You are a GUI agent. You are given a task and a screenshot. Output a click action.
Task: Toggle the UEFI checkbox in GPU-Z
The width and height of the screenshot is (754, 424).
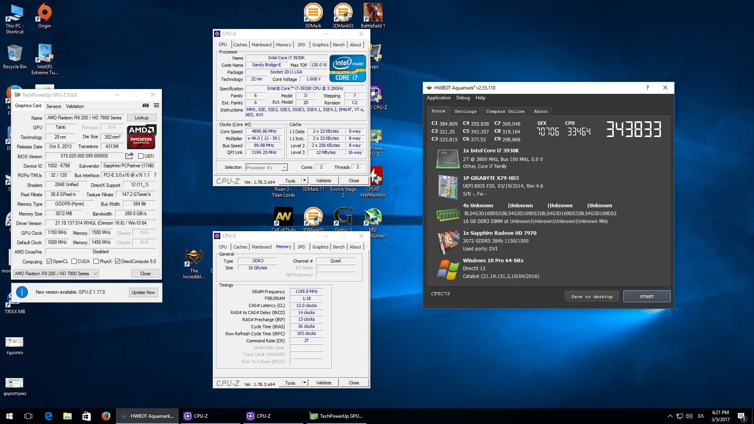tap(141, 156)
